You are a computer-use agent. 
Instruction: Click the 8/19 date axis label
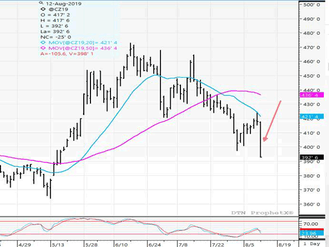click(x=284, y=245)
